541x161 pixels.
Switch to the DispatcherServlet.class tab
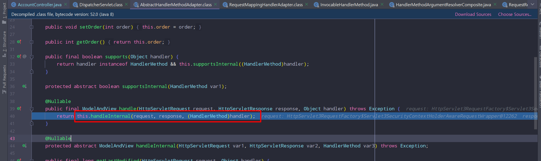101,5
